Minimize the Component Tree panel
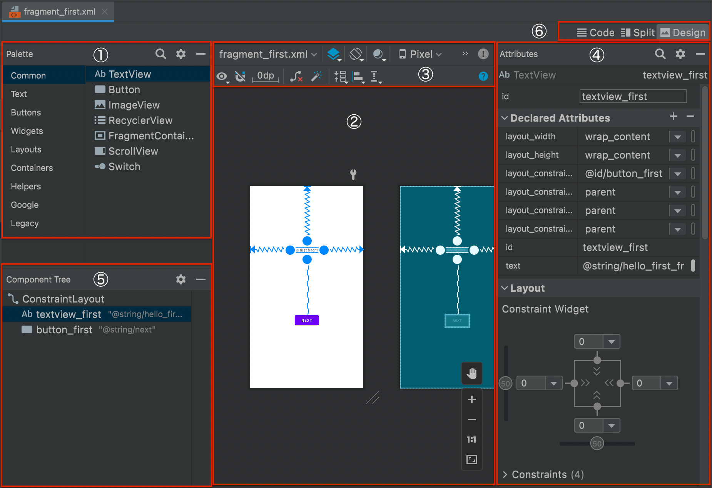The height and width of the screenshot is (488, 712). pyautogui.click(x=201, y=279)
